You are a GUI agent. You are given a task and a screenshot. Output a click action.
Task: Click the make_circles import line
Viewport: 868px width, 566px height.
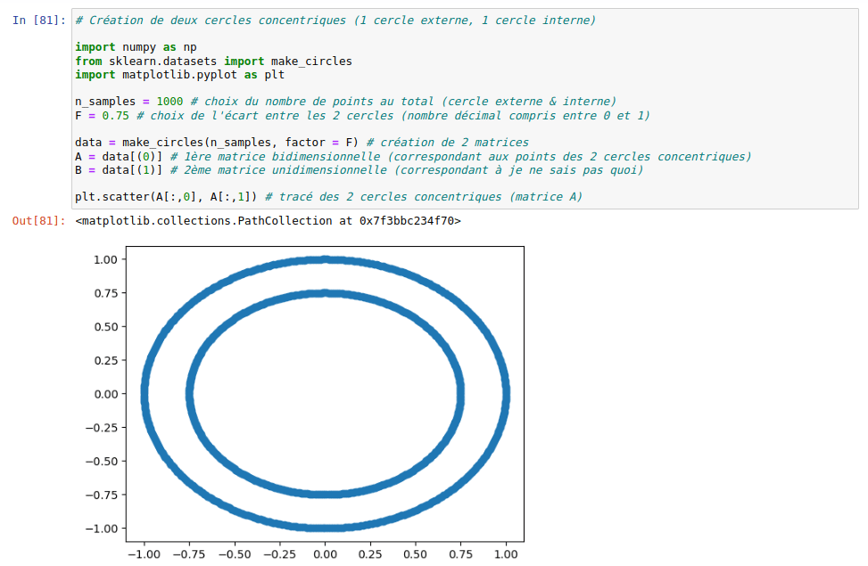(x=214, y=62)
